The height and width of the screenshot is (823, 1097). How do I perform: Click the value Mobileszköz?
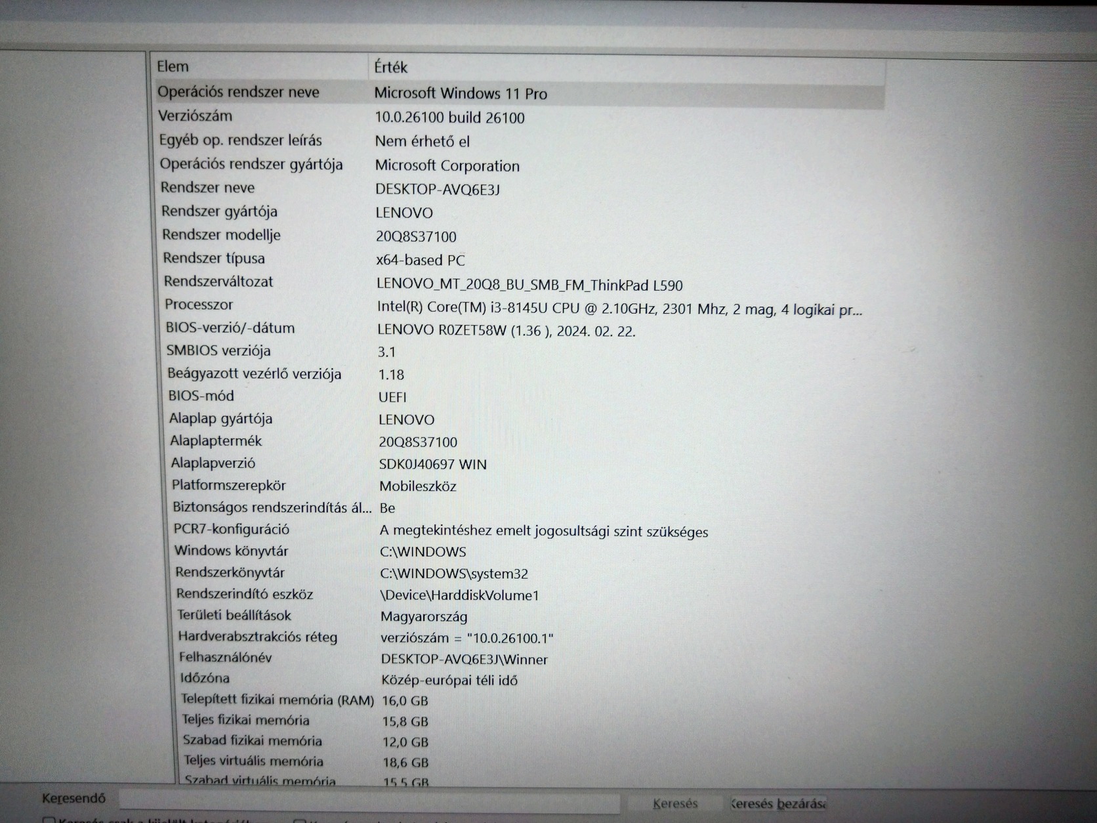point(418,486)
